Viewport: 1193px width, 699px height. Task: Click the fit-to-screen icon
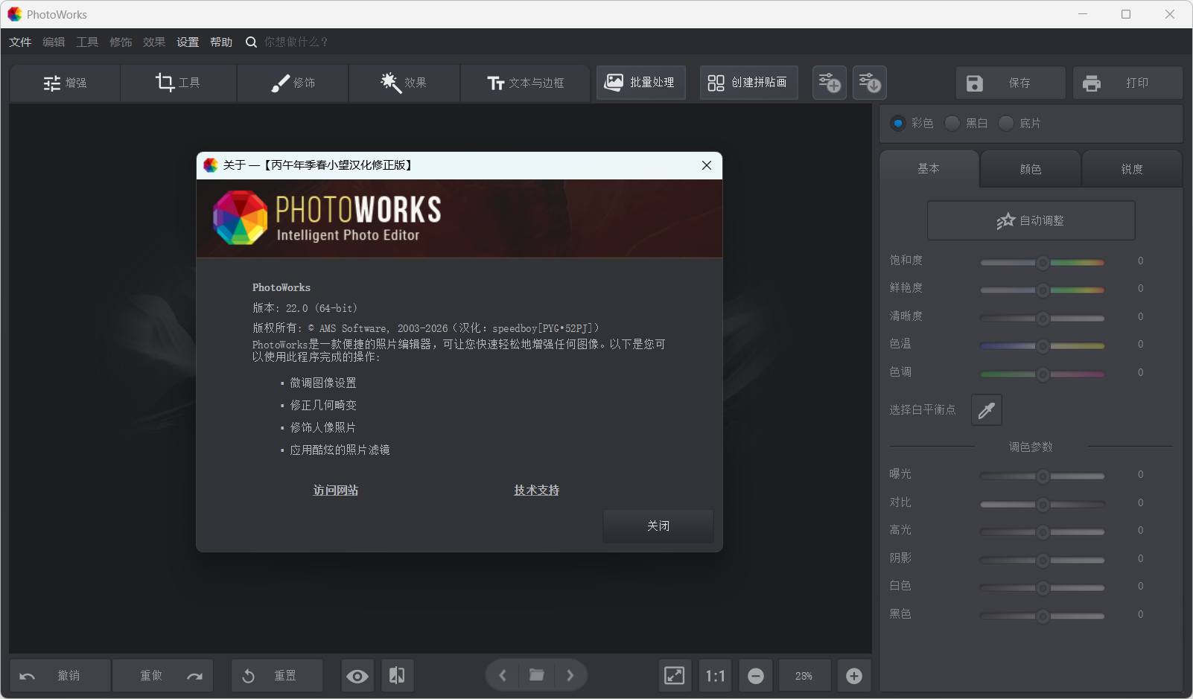pyautogui.click(x=674, y=676)
